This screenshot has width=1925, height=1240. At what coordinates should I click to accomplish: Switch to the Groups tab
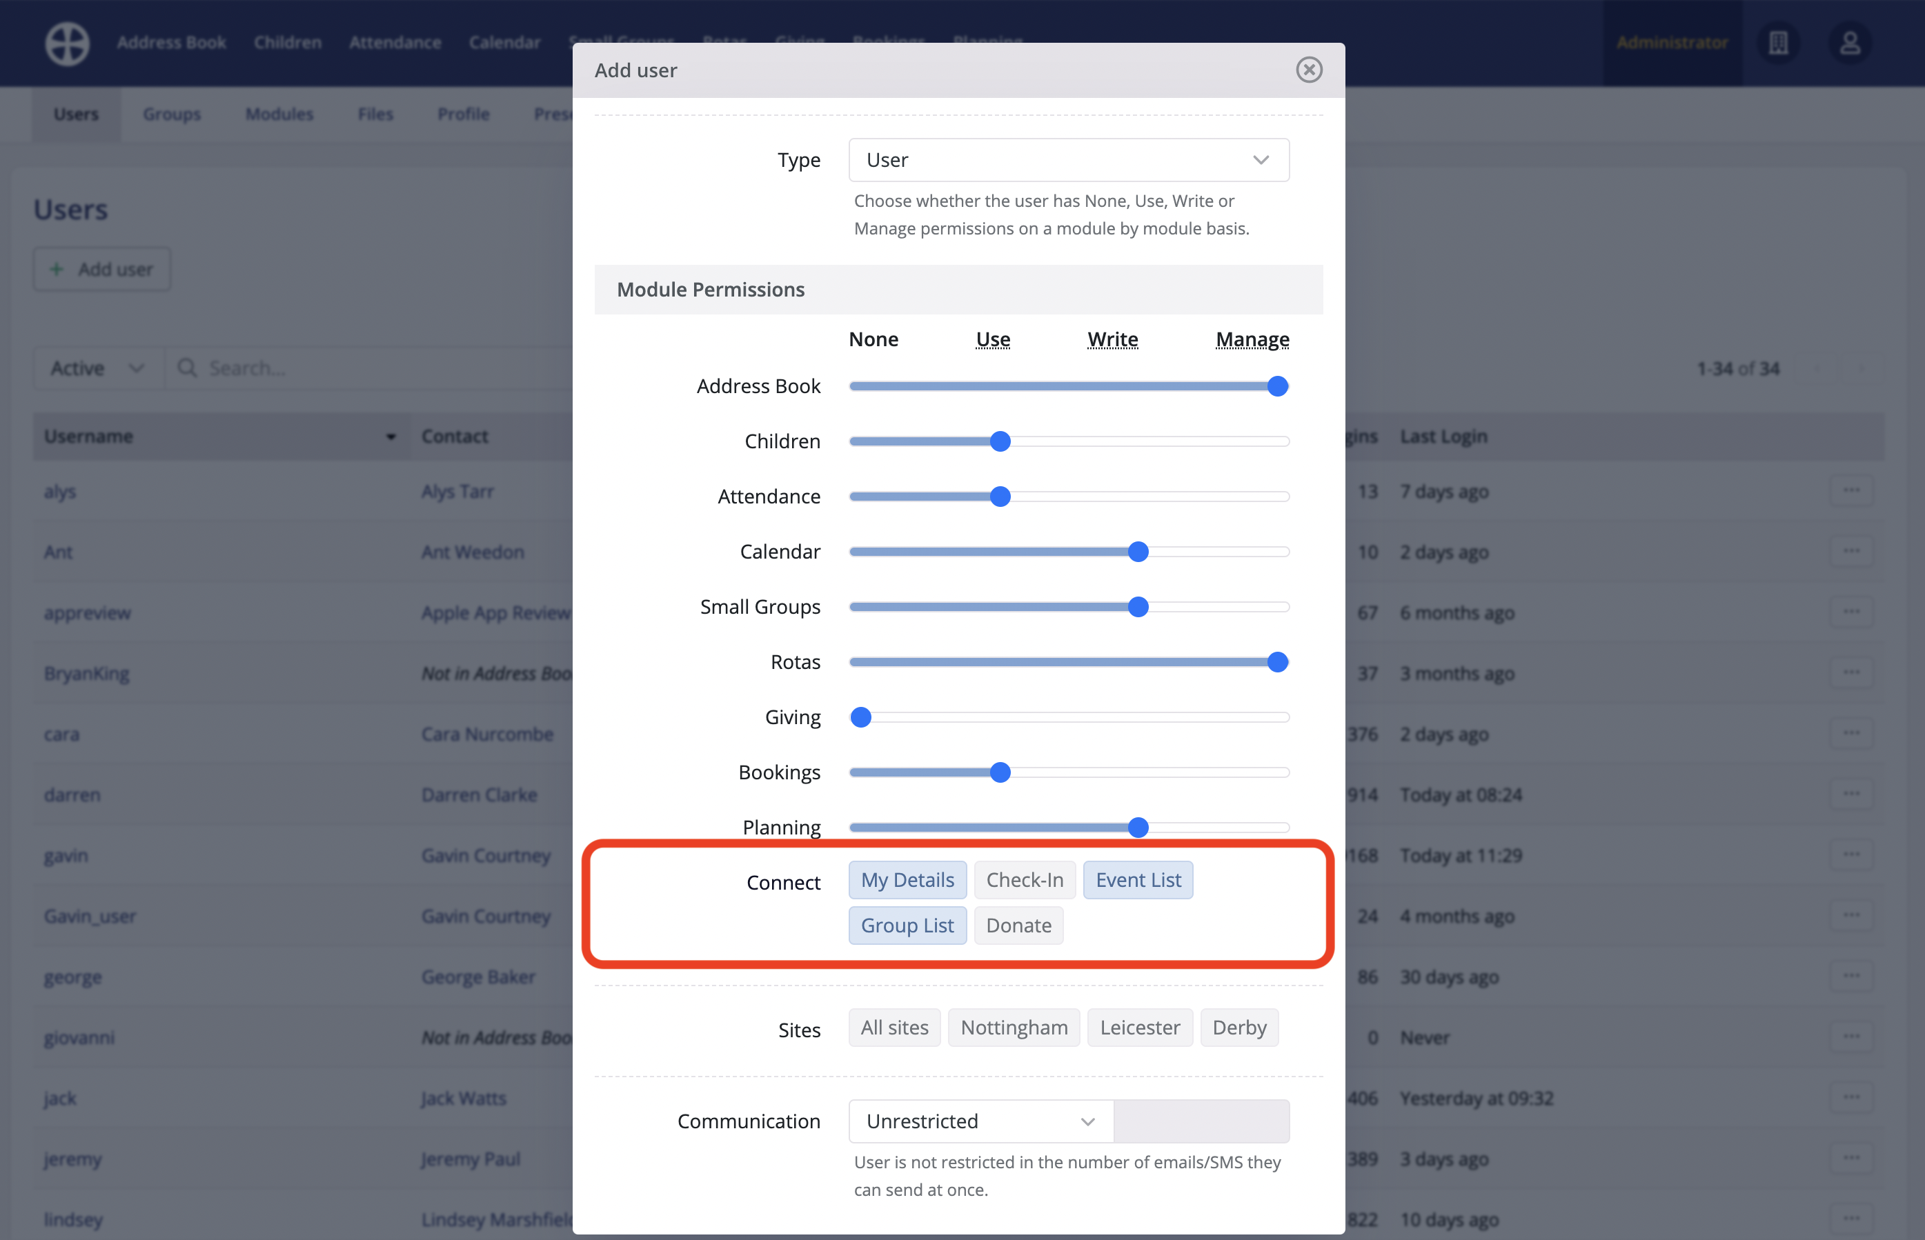coord(172,114)
